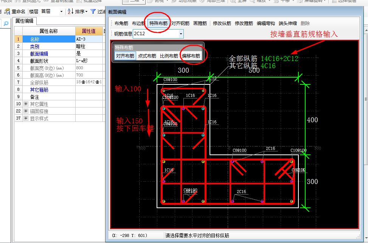Click the 修改纵筋 toolbar button

tap(222, 23)
